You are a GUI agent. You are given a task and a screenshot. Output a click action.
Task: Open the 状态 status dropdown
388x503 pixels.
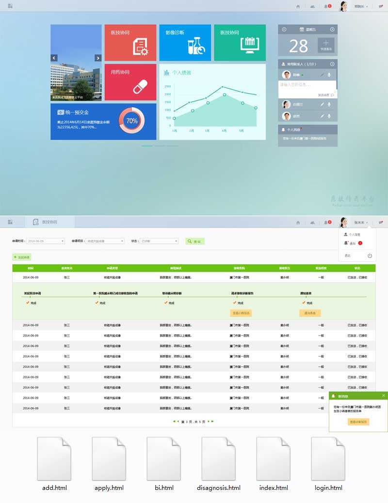click(159, 241)
